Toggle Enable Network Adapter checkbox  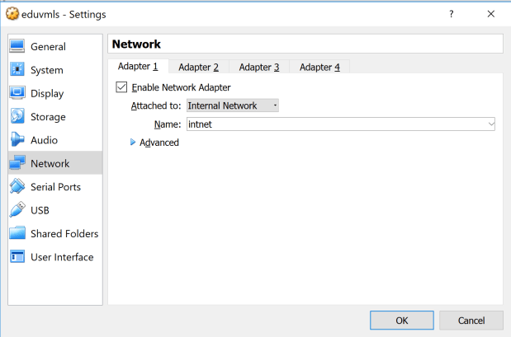click(x=122, y=87)
